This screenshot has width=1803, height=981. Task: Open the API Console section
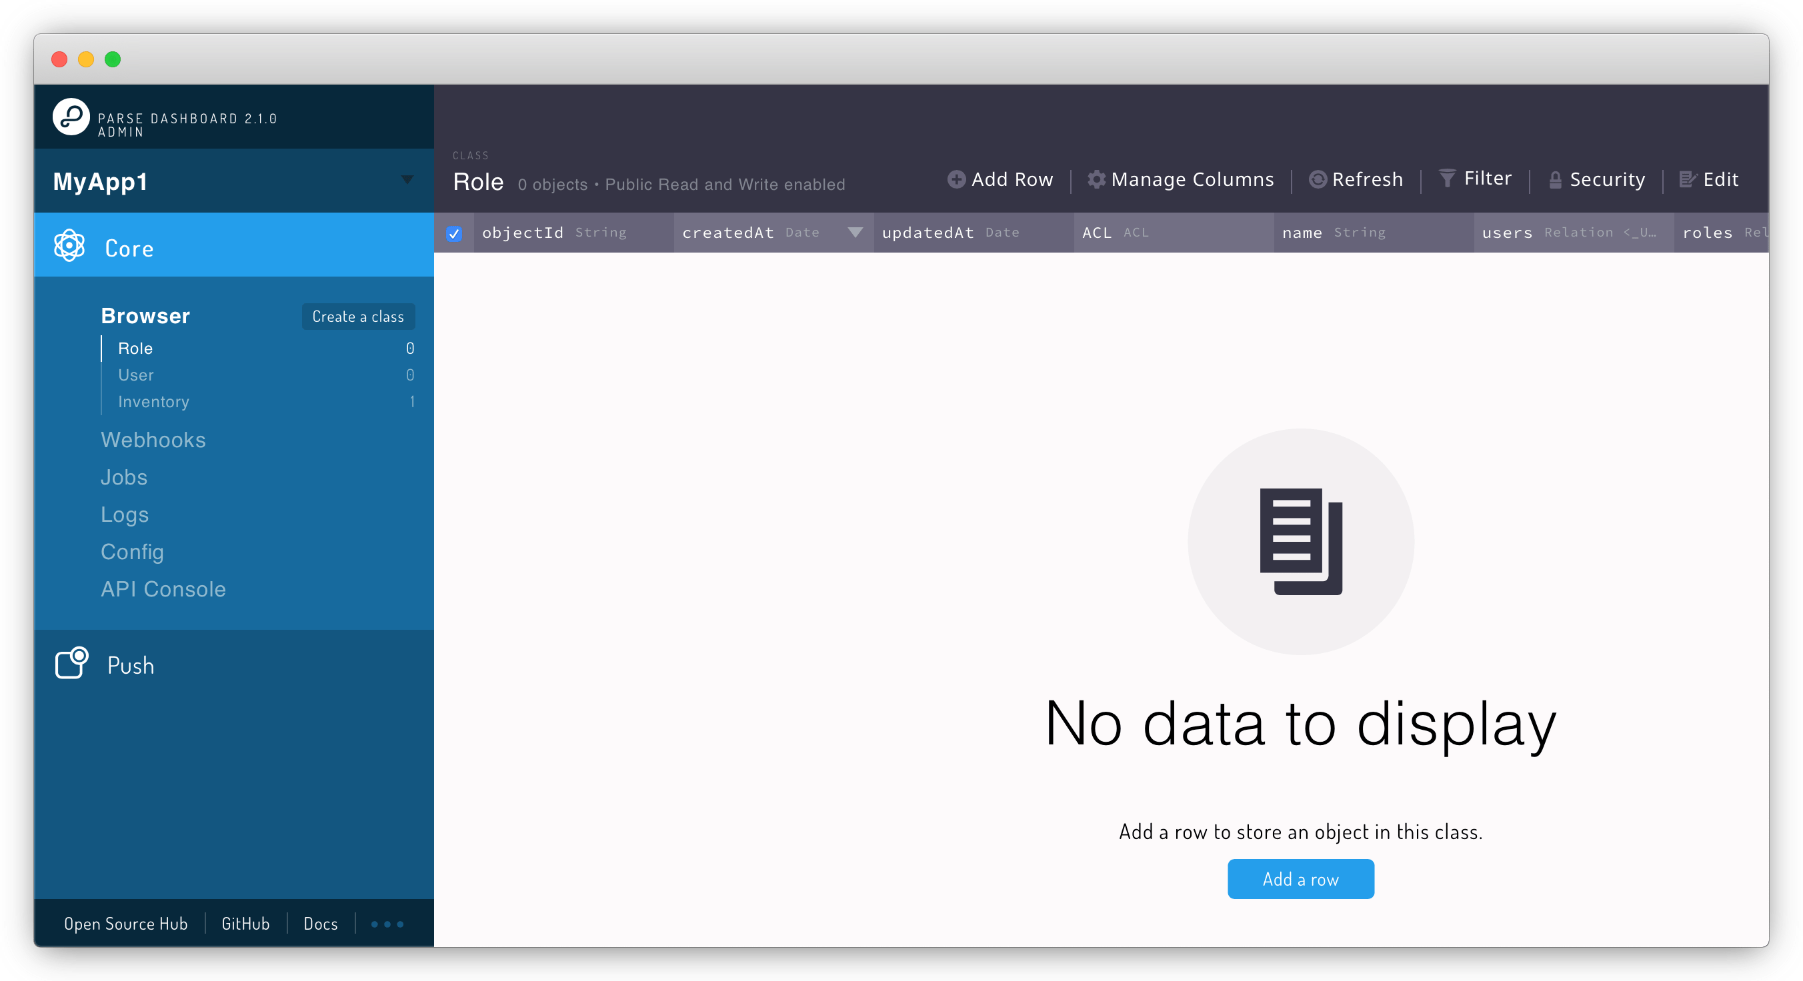163,588
